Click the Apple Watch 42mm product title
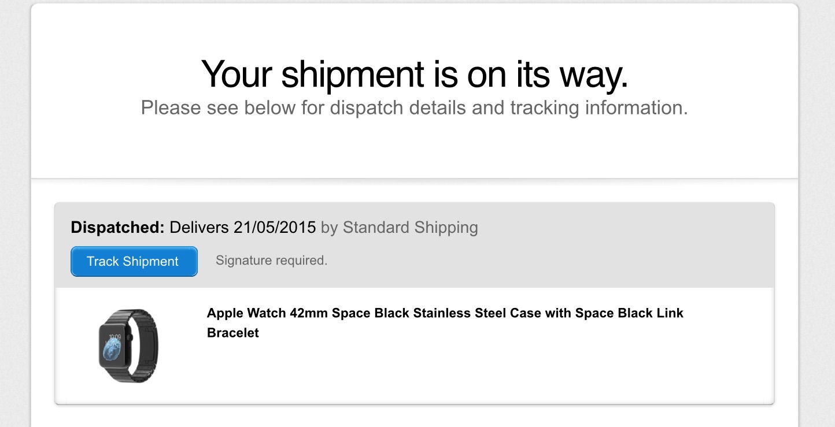 tap(445, 313)
